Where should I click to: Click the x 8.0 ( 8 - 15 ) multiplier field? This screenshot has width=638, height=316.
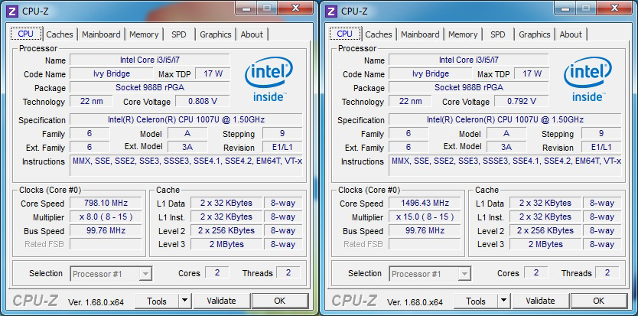106,217
